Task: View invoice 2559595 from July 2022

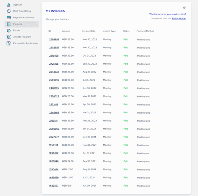Action: pyautogui.click(x=54, y=80)
